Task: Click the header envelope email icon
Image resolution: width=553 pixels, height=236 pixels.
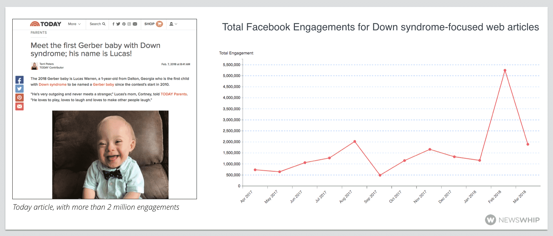Action: pyautogui.click(x=135, y=24)
